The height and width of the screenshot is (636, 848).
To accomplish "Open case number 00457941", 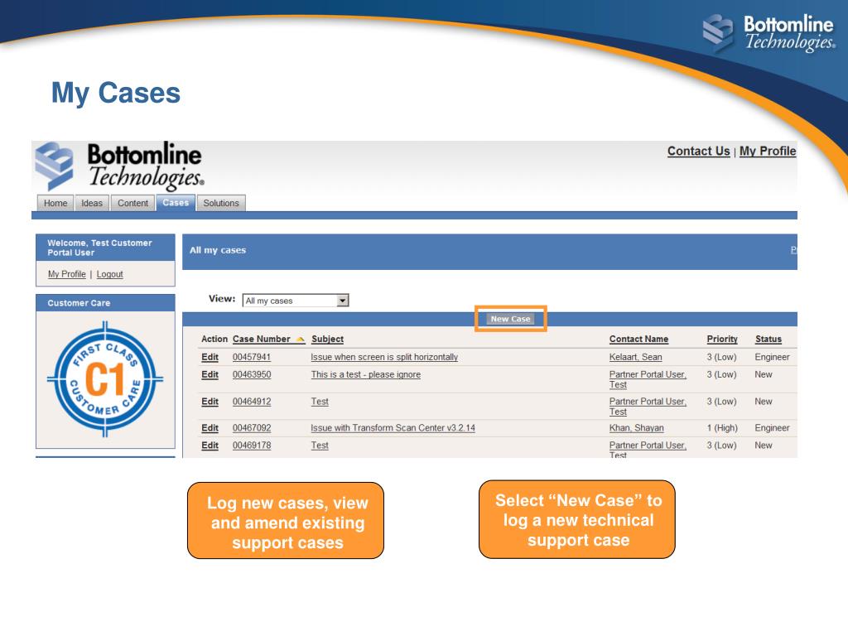I will click(x=252, y=357).
